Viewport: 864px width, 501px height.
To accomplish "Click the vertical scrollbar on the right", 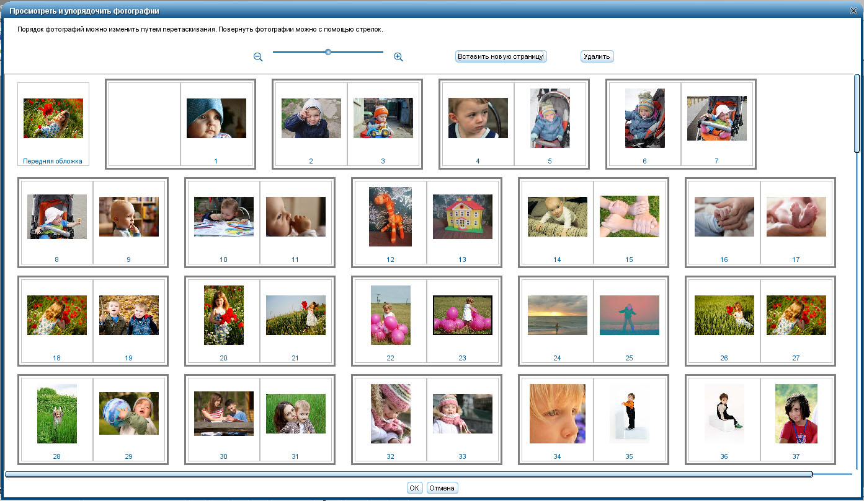I will (857, 113).
